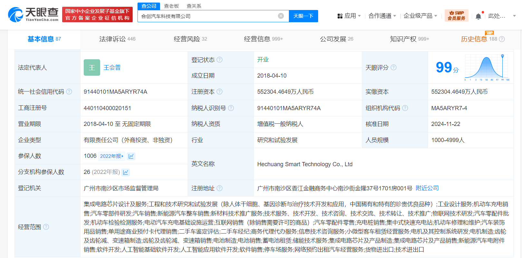
Task: Click help icon beside 统一社会信用代码
Action: [69, 92]
